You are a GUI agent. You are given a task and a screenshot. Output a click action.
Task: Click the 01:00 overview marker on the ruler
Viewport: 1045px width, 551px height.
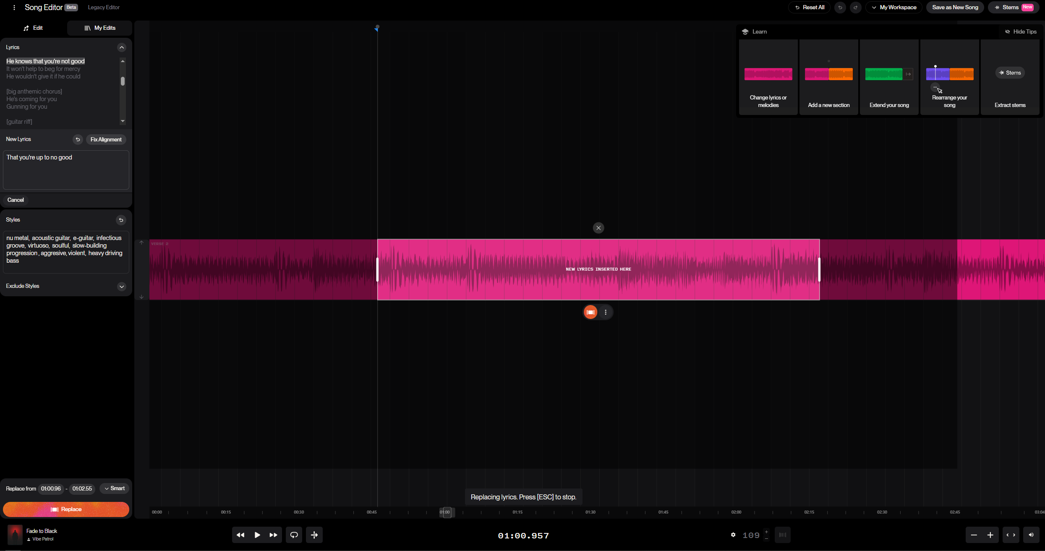(x=447, y=512)
